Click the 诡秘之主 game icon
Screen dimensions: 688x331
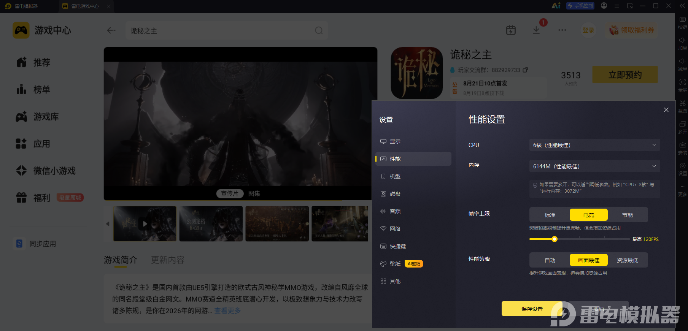coord(417,73)
